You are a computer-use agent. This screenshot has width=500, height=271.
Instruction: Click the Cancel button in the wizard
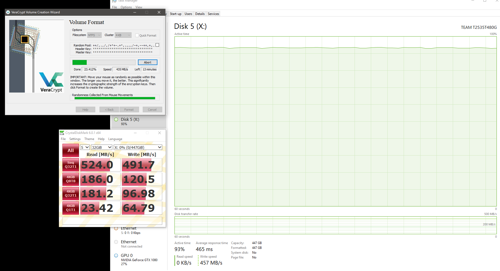[152, 110]
